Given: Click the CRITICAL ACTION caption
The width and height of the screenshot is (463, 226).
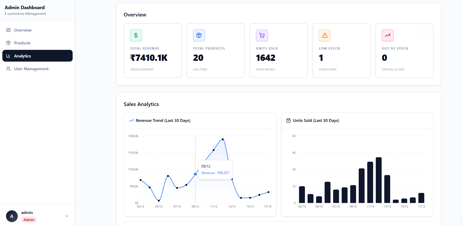Looking at the screenshot, I should click(393, 69).
